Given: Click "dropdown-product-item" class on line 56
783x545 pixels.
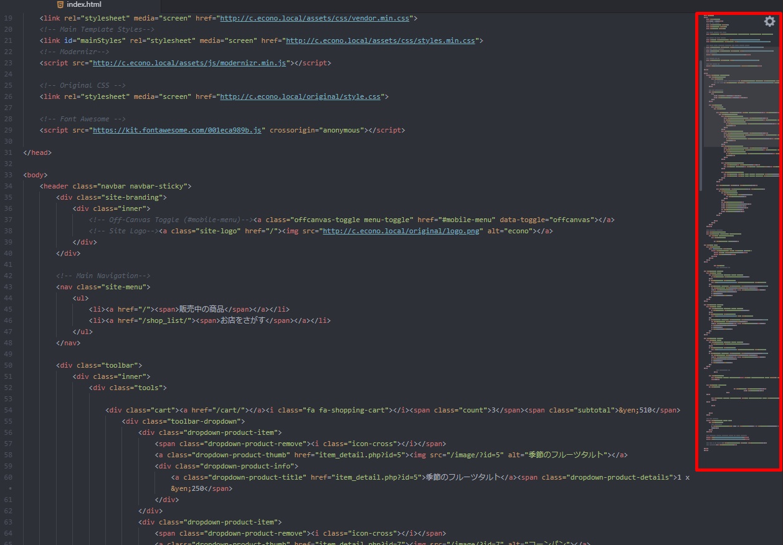Looking at the screenshot, I should [x=233, y=432].
